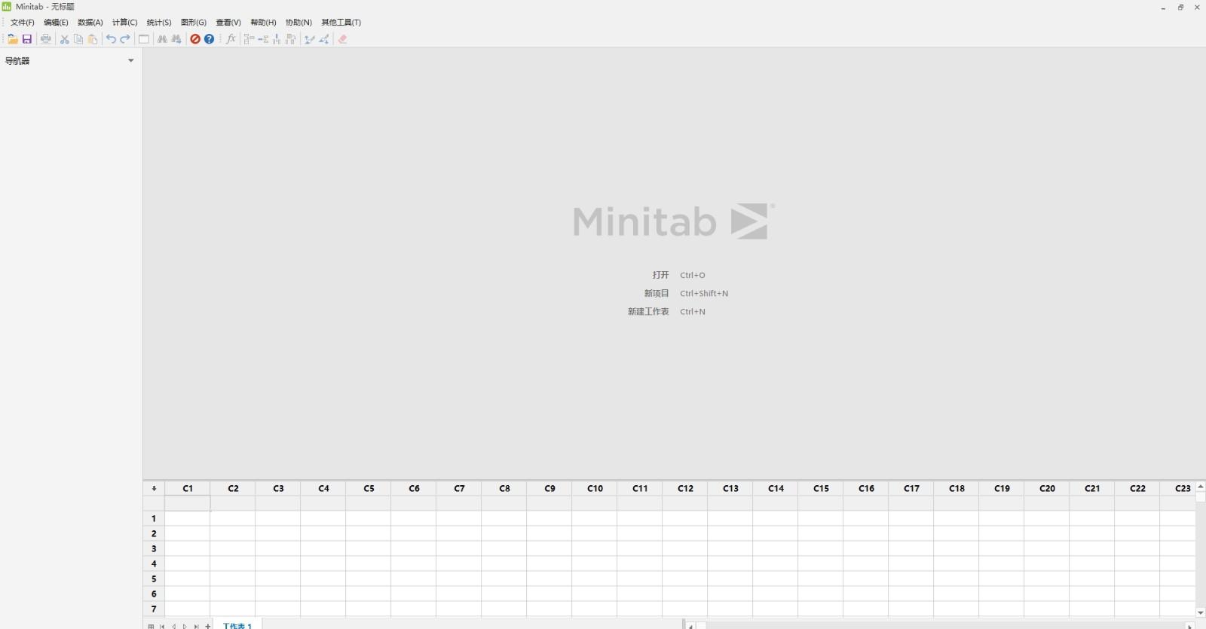
Task: Click the pink eraser icon
Action: [343, 39]
